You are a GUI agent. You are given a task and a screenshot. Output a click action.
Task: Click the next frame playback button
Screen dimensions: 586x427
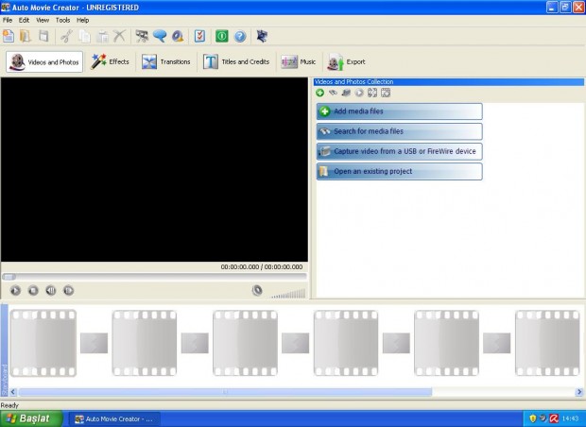pos(68,290)
